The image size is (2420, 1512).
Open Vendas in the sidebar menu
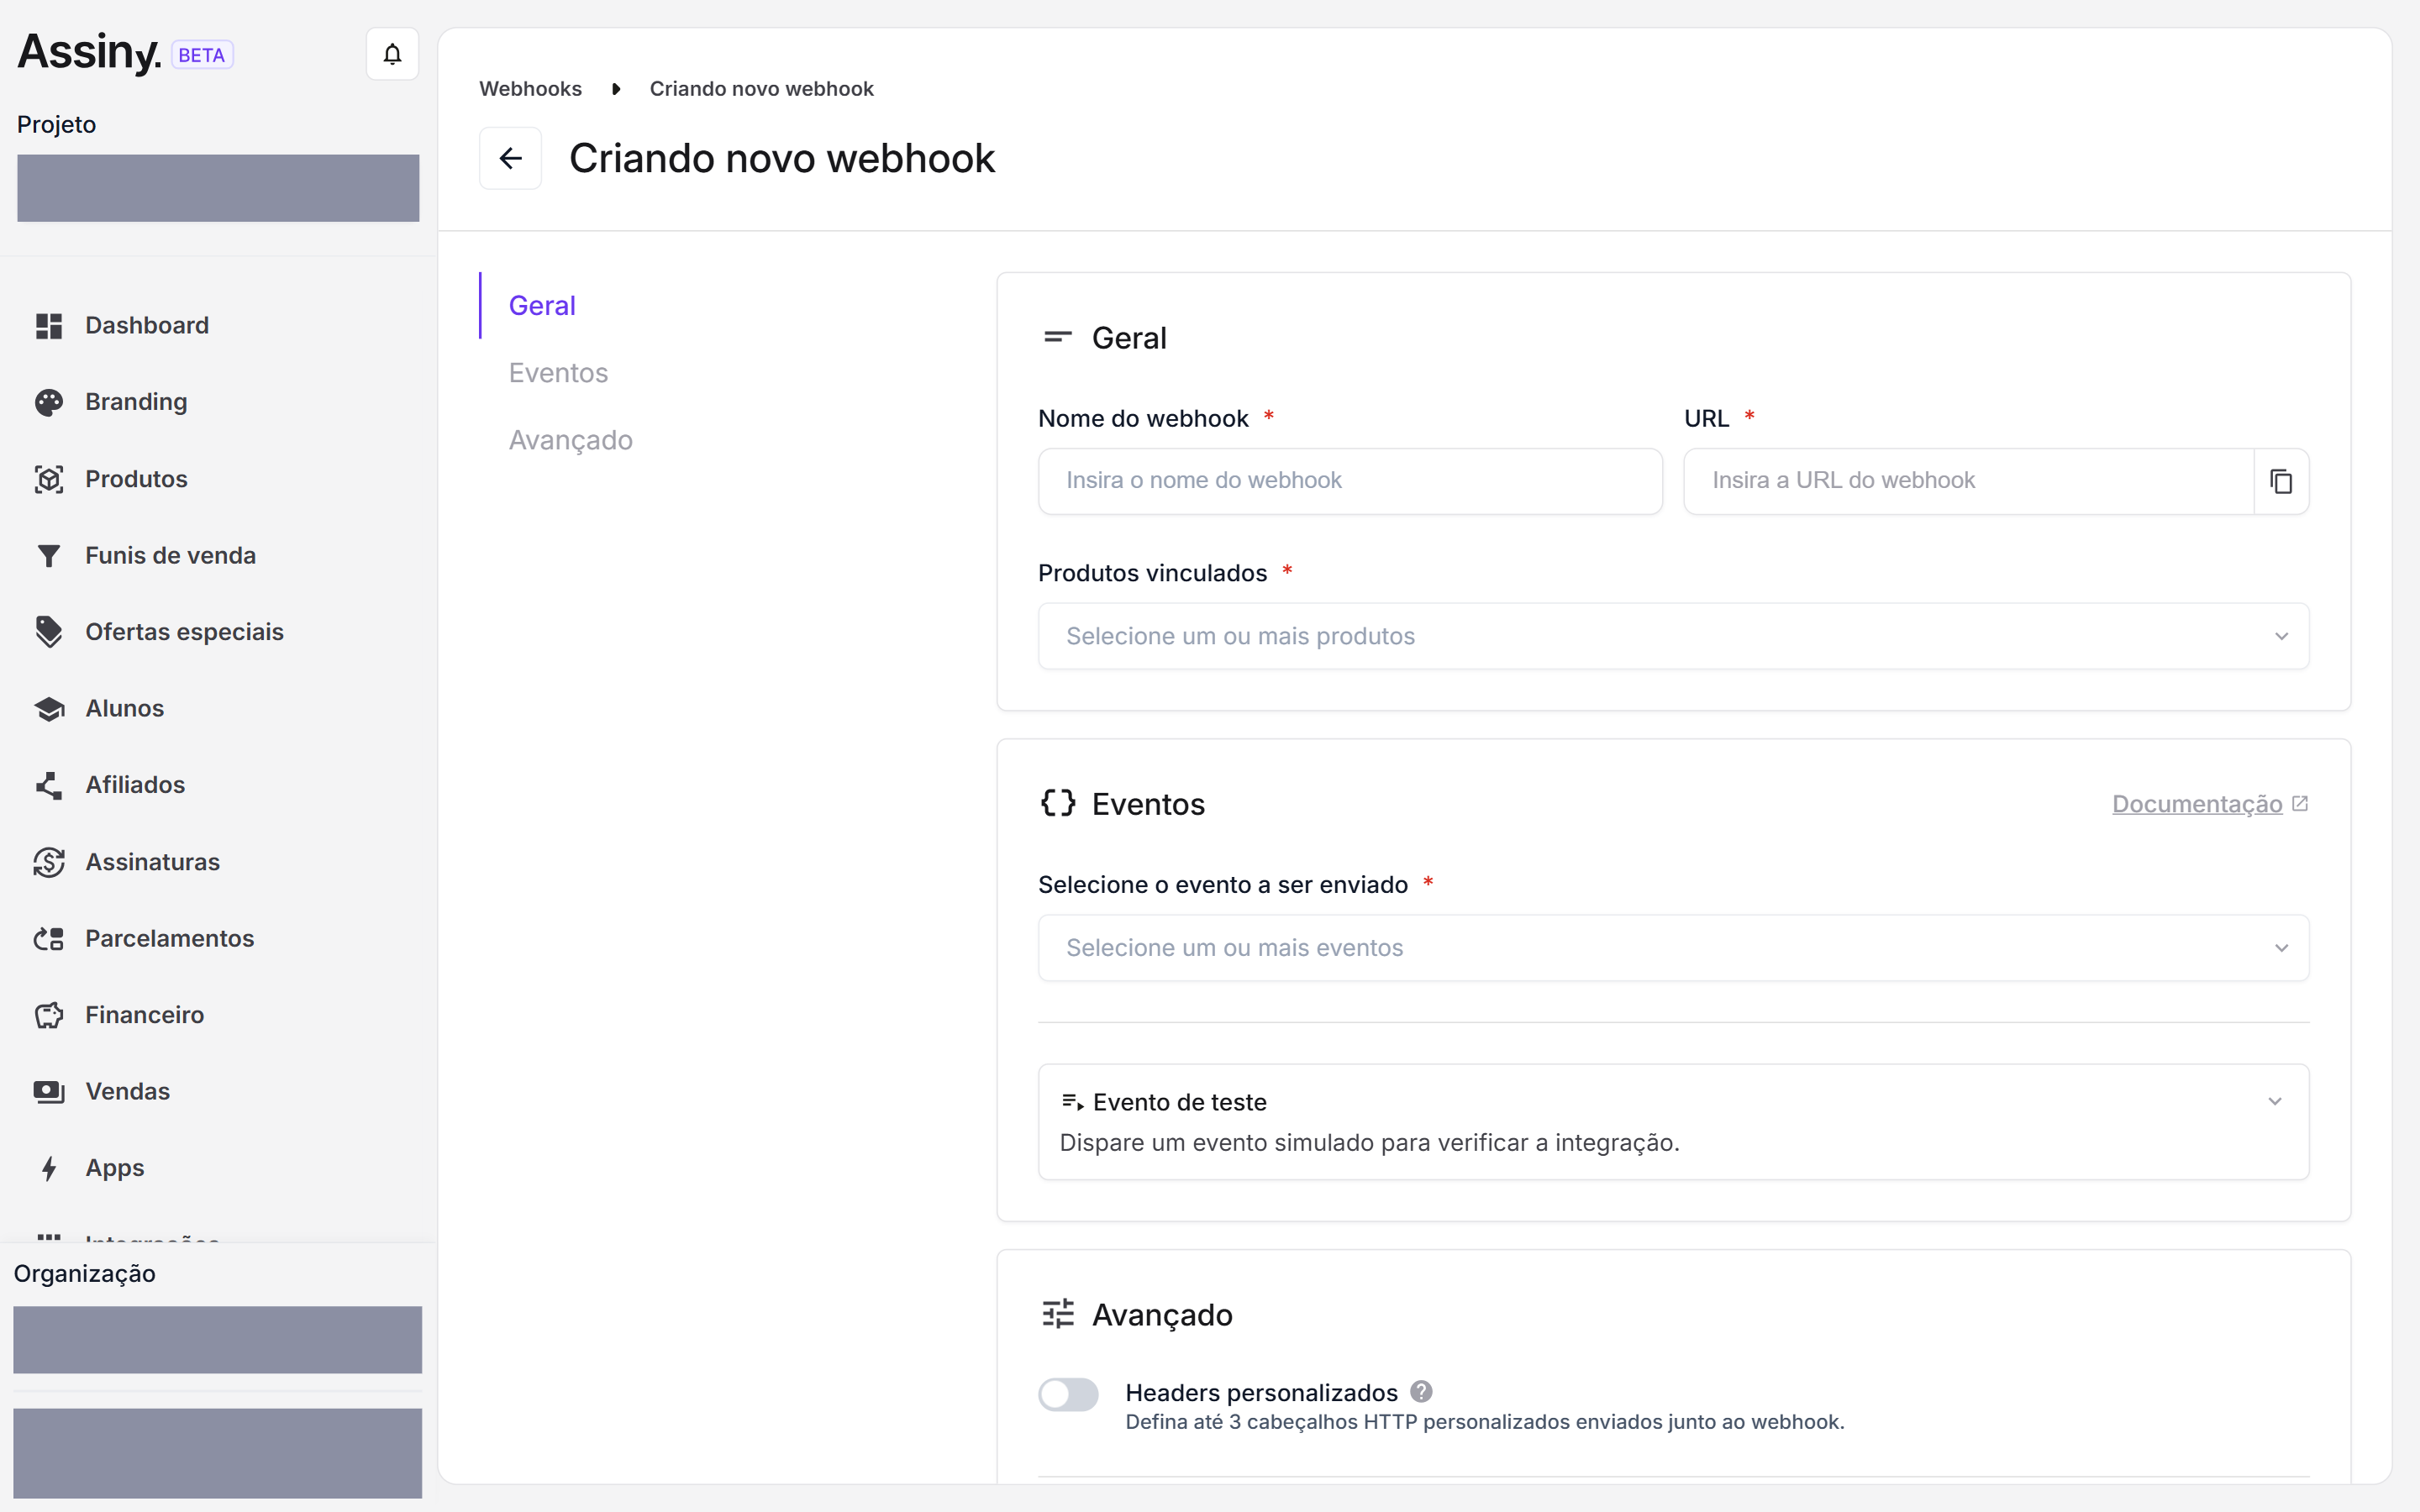127,1092
